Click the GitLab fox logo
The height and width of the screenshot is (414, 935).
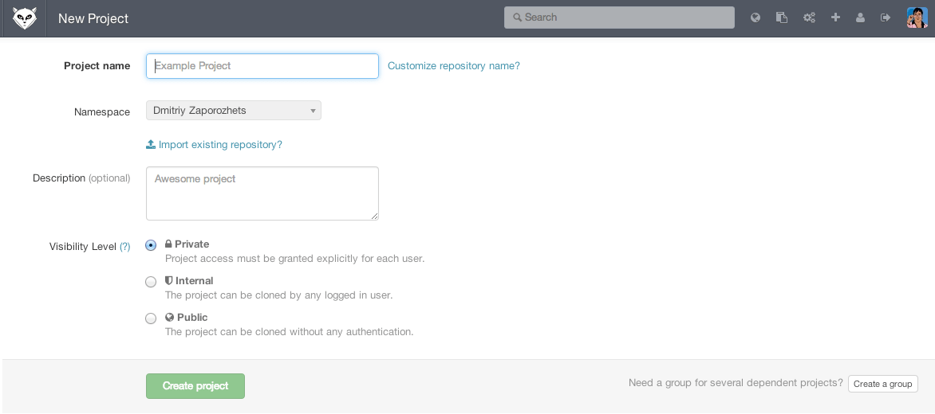[x=25, y=18]
